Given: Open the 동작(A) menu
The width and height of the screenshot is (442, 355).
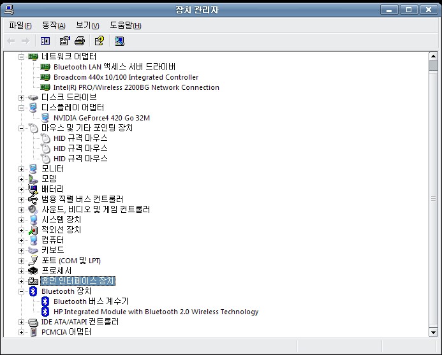Looking at the screenshot, I should coord(54,25).
